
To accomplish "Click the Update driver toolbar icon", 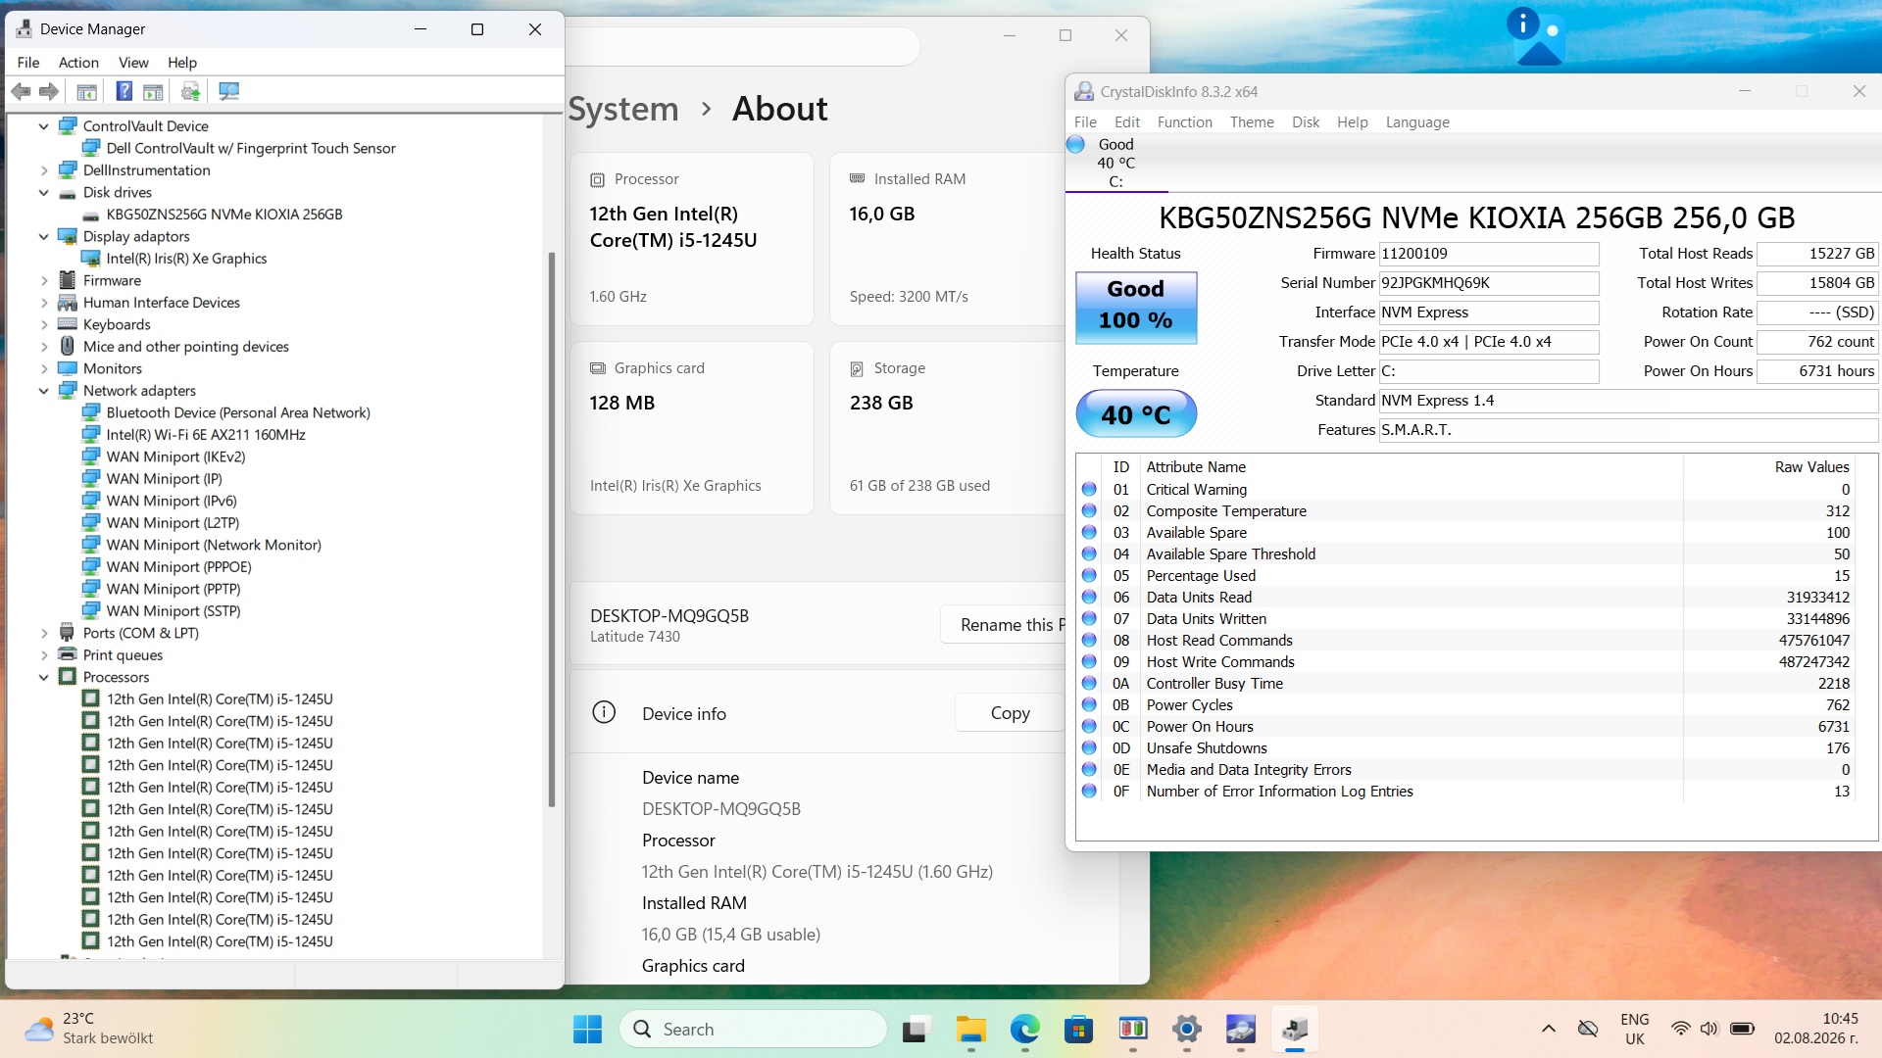I will [x=190, y=91].
